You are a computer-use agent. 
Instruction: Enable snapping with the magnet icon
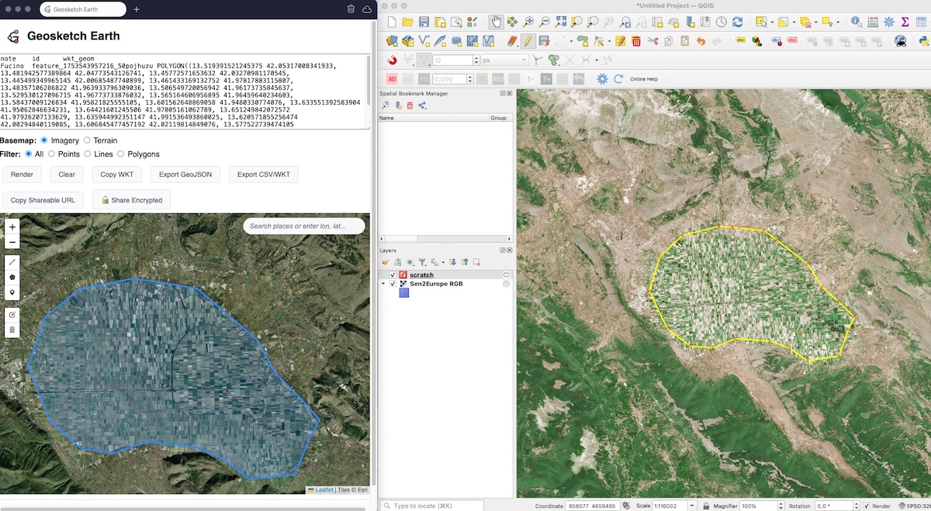(392, 60)
